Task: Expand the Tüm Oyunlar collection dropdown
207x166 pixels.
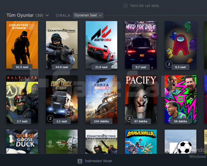Action: coord(47,15)
